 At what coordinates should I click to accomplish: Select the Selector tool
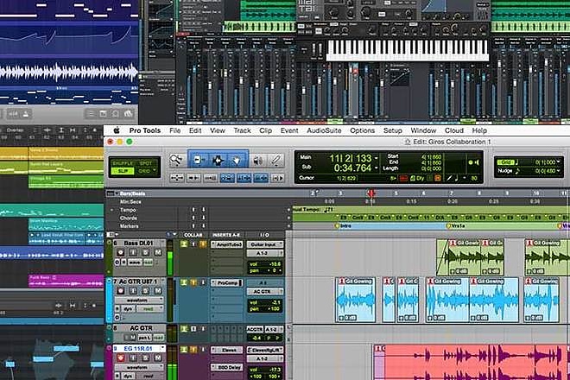click(218, 160)
